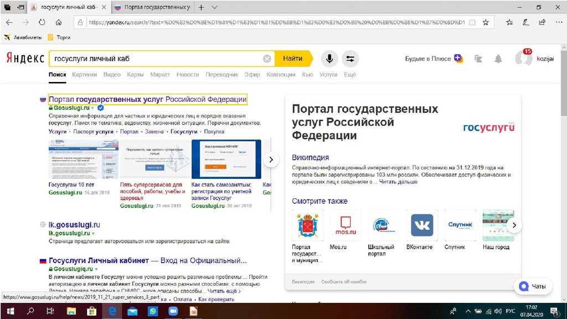Open the Замена sitelink under first result
567x319 pixels.
pos(154,132)
